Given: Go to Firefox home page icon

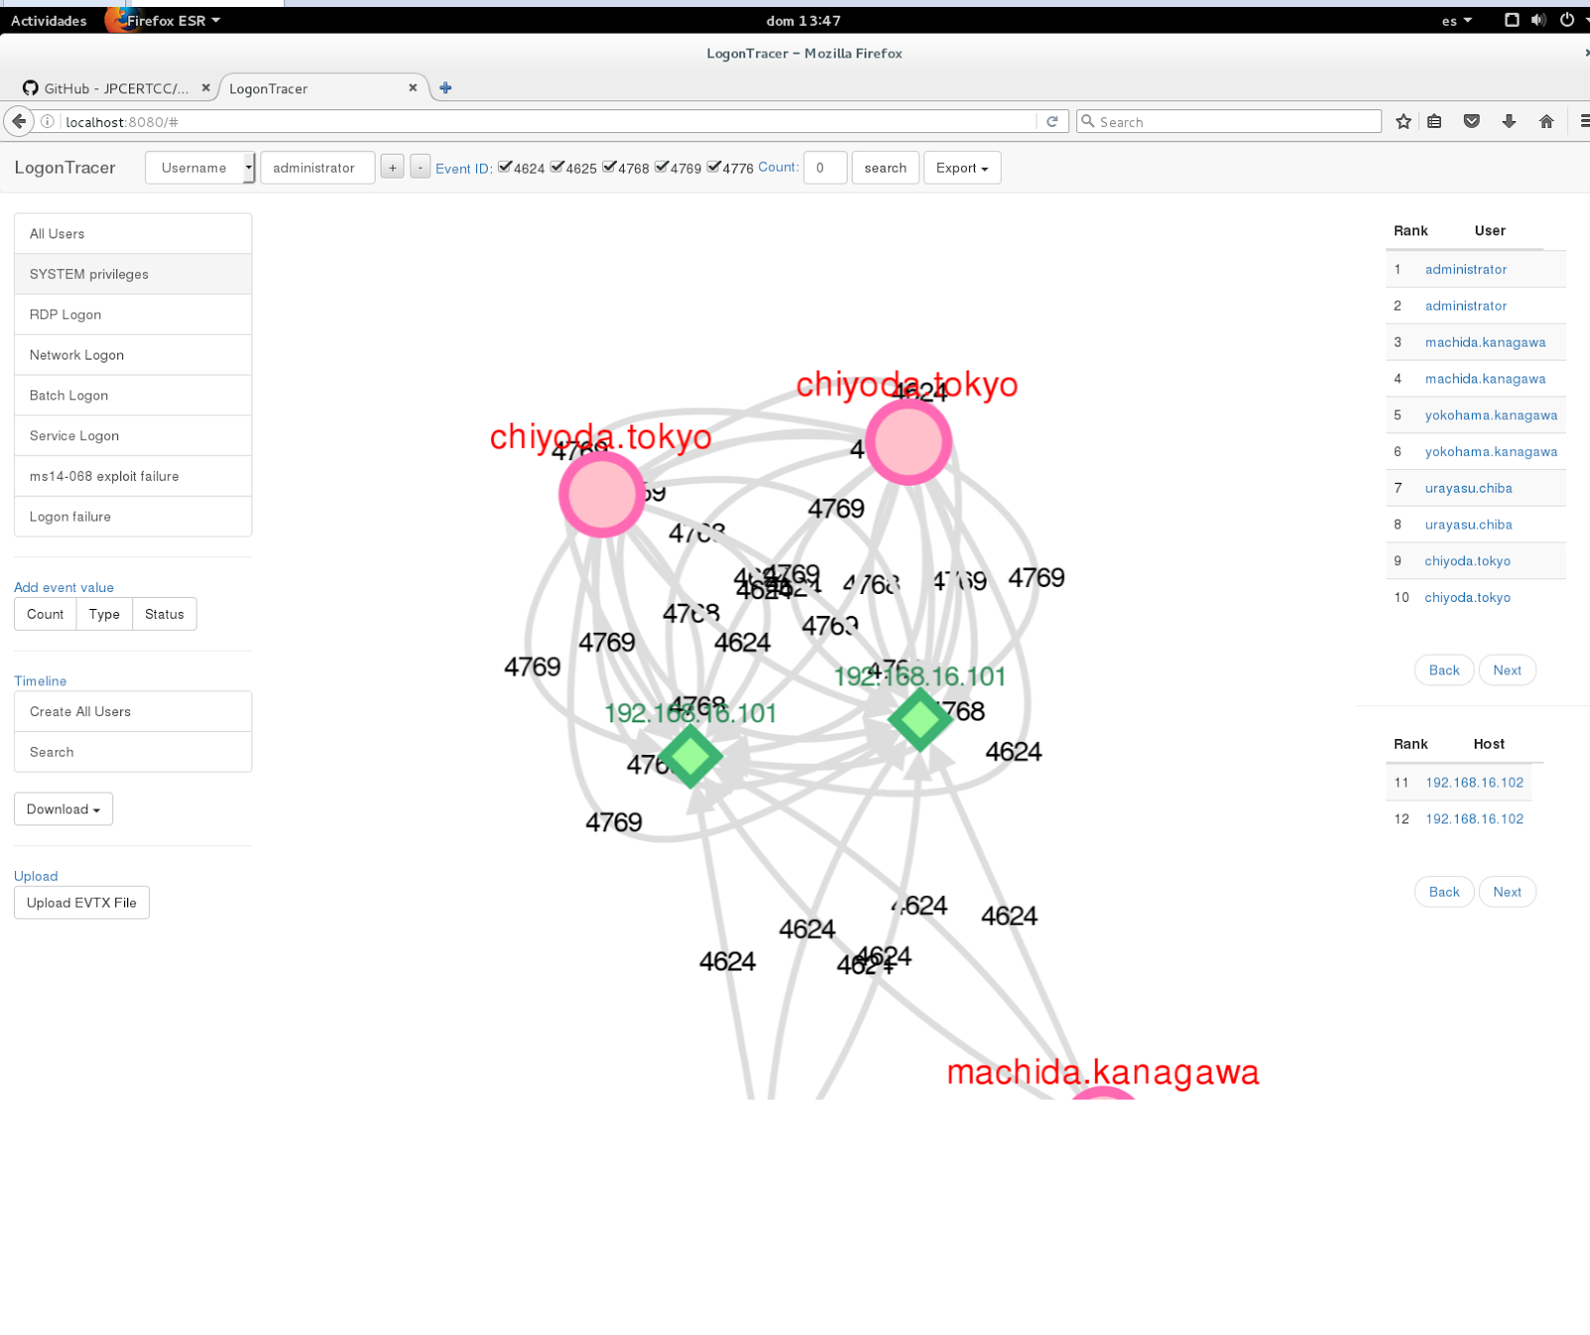Looking at the screenshot, I should 1546,121.
